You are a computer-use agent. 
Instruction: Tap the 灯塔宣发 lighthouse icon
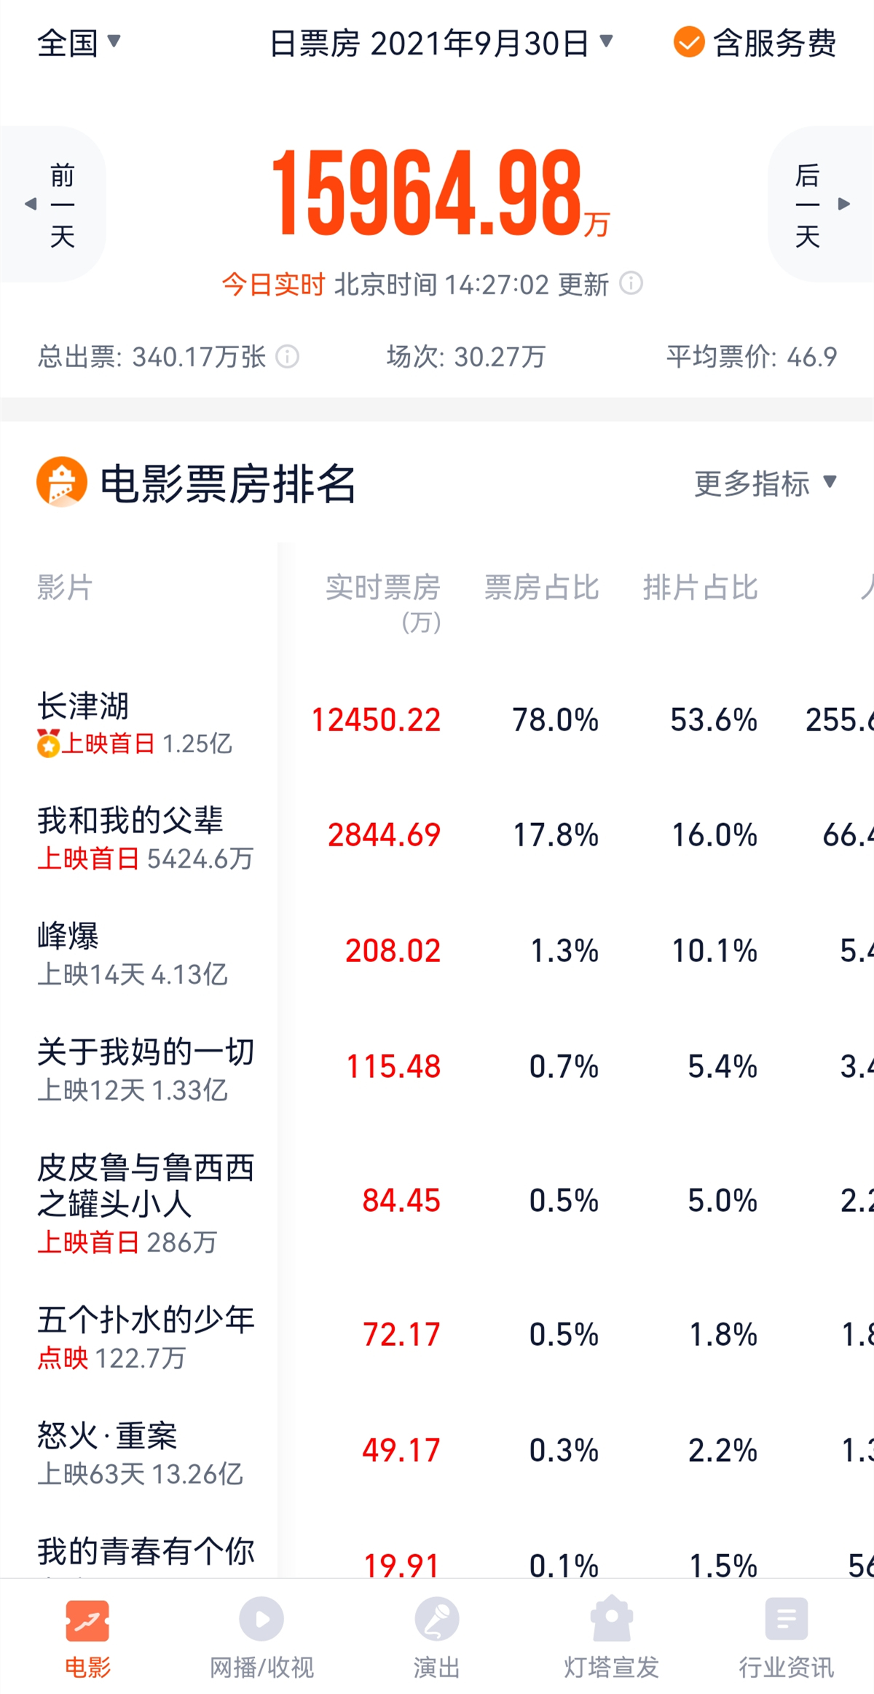[611, 1619]
